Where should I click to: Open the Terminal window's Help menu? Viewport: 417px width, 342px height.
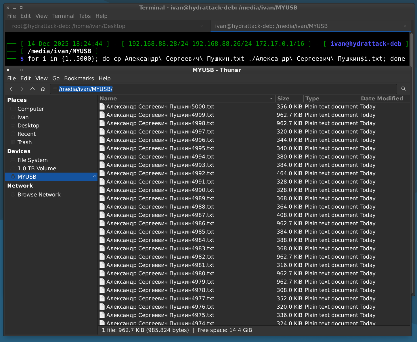tap(102, 16)
